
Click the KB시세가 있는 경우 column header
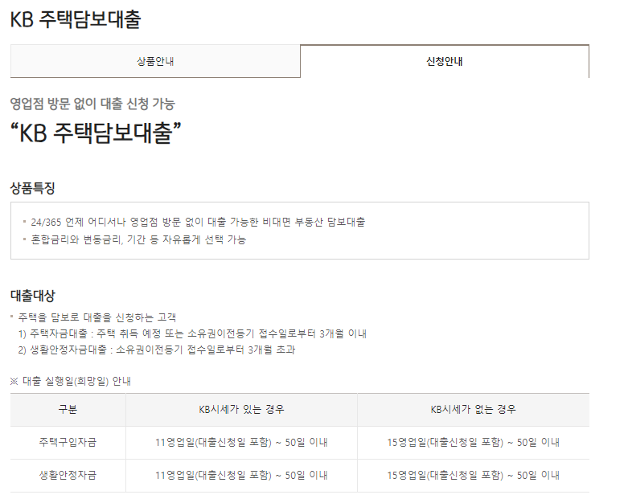point(241,409)
